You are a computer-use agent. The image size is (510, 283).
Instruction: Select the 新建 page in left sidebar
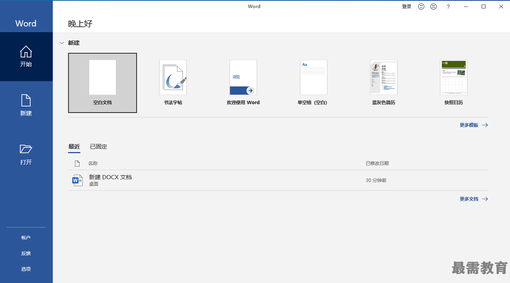[x=26, y=105]
